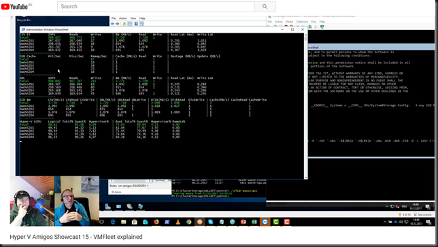Expand hidden tray icons chevron in inner VM taskbar

click(387, 207)
